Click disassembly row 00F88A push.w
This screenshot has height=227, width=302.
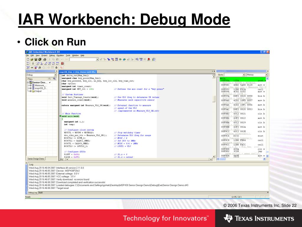pos(243,80)
